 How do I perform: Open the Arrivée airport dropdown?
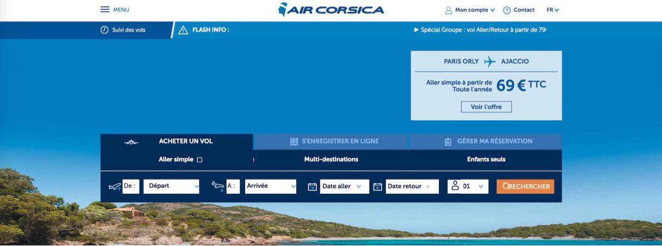271,187
